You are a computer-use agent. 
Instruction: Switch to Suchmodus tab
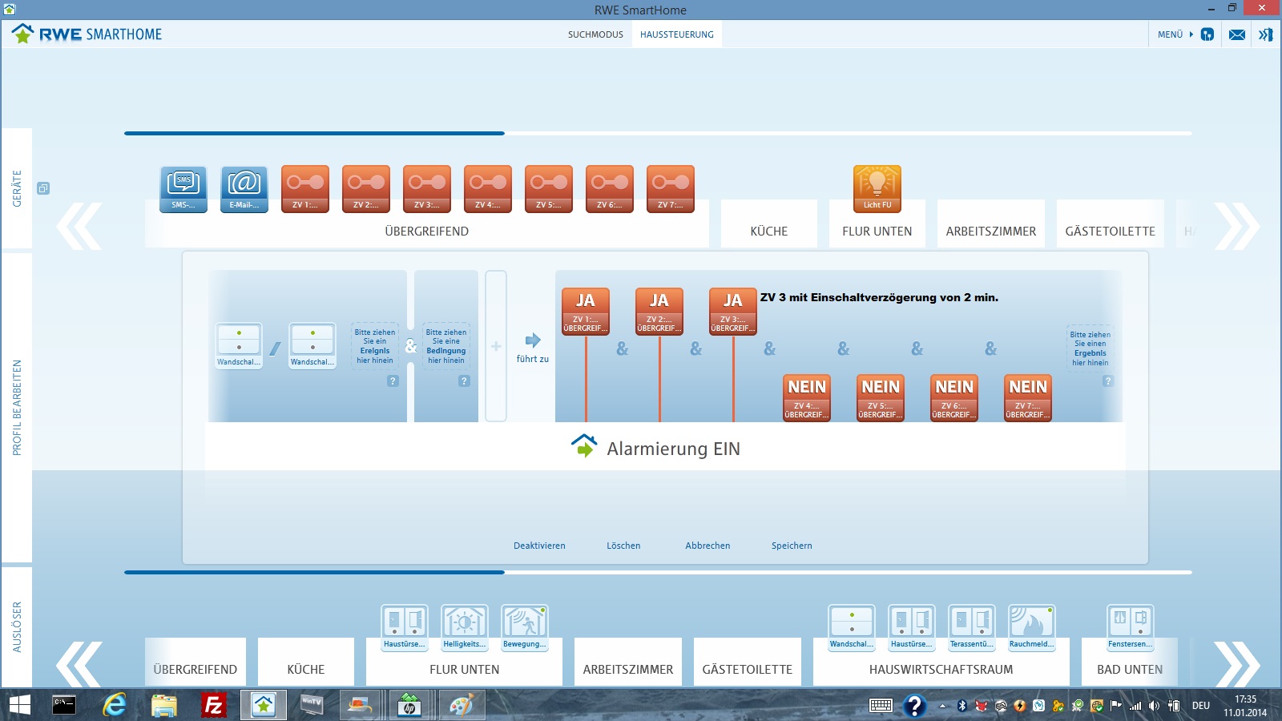point(595,34)
